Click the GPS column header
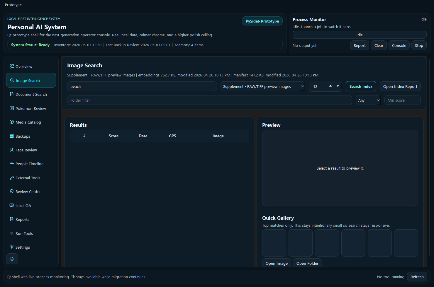The height and width of the screenshot is (287, 434). [x=172, y=136]
